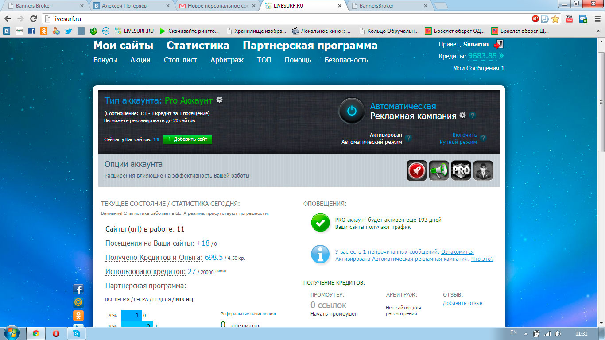Open the megaphone account option
This screenshot has width=605, height=340.
pos(439,170)
